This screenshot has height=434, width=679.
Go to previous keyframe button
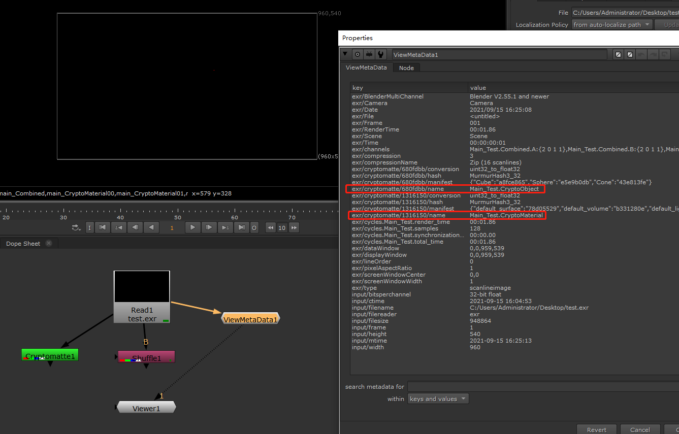(118, 228)
